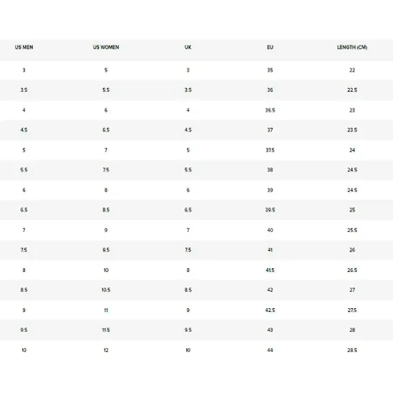Select EU size 35 cell

pos(270,70)
